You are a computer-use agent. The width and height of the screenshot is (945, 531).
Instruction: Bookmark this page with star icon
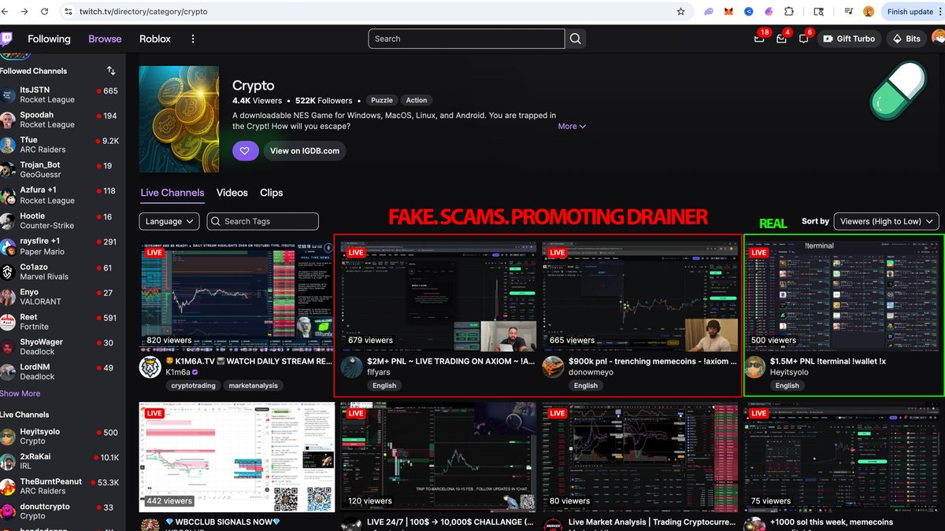coord(680,12)
